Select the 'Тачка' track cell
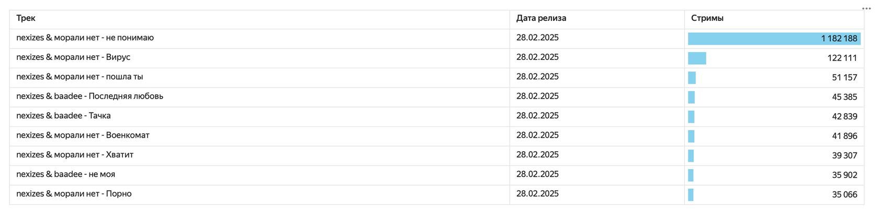This screenshot has height=218, width=879. 260,116
